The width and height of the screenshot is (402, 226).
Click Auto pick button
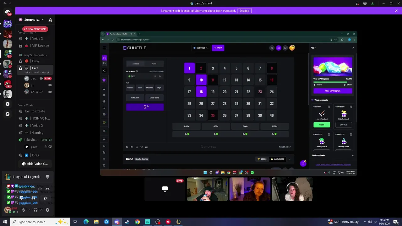click(x=135, y=98)
